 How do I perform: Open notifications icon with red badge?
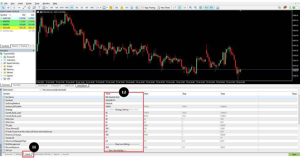pos(285,7)
